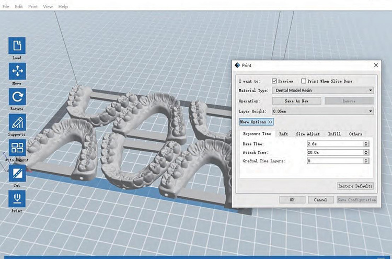This screenshot has width=392, height=259.
Task: Select the Move tool
Action: tap(17, 71)
